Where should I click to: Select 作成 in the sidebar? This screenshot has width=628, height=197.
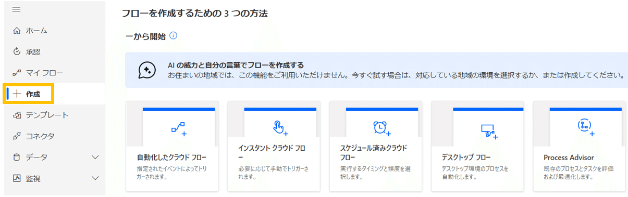click(33, 94)
